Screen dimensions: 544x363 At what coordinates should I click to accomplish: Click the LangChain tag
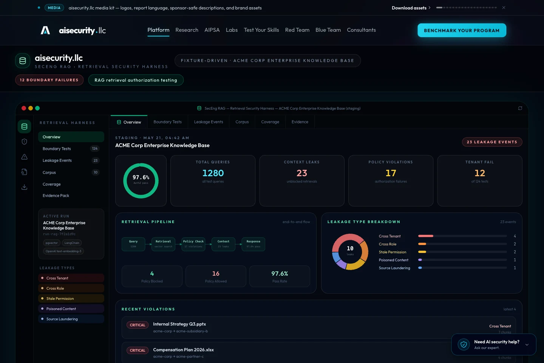click(72, 243)
